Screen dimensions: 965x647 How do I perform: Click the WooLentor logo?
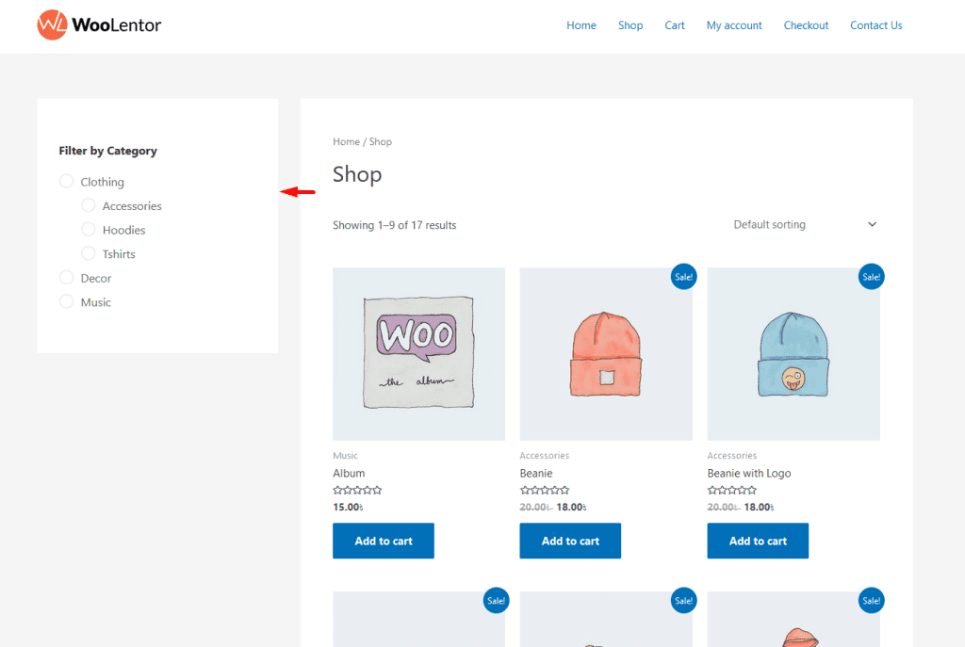pos(99,25)
